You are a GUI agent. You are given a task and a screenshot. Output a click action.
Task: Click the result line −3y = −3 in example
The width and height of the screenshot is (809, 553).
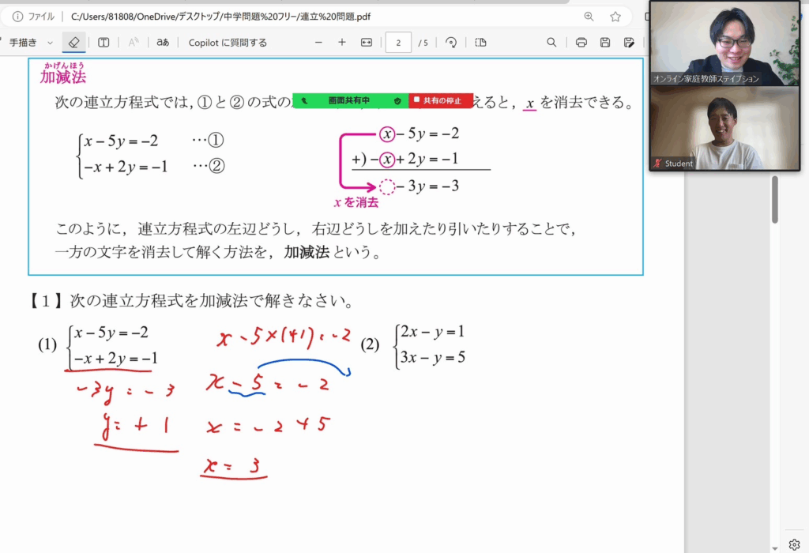[x=427, y=186]
